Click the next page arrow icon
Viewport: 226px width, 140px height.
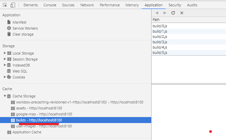(165, 13)
